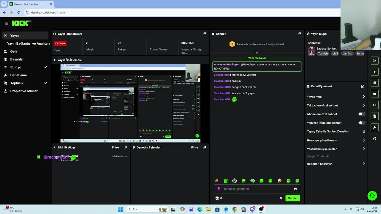The height and width of the screenshot is (214, 381).
Task: Click the broadcast signal sidebar icon
Action: tap(374, 105)
